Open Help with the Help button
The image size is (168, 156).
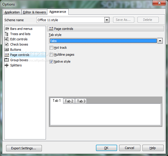pos(153,148)
